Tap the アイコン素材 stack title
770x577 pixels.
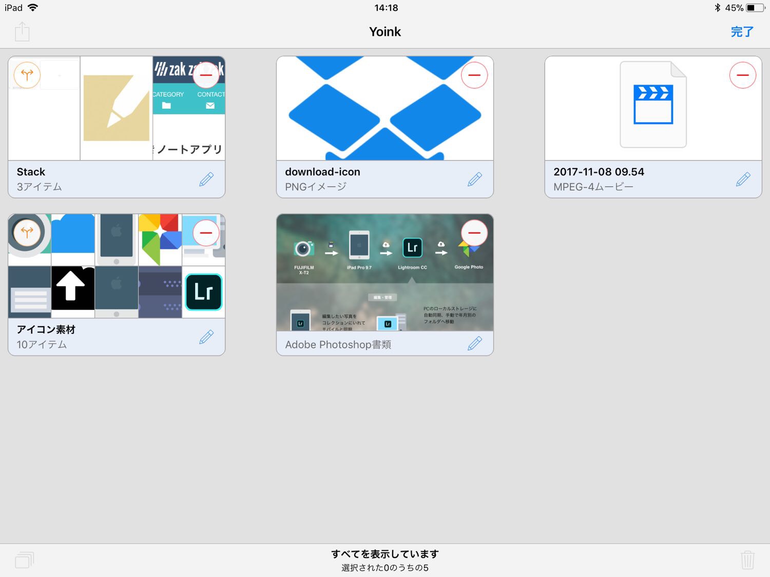[x=46, y=330]
